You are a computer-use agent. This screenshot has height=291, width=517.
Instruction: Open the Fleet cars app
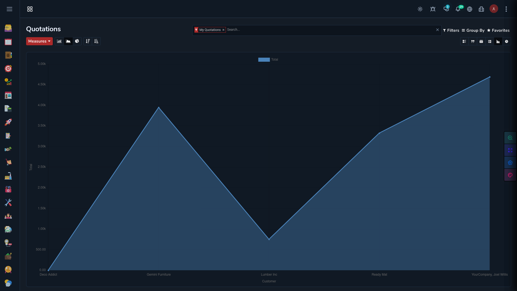[8, 230]
